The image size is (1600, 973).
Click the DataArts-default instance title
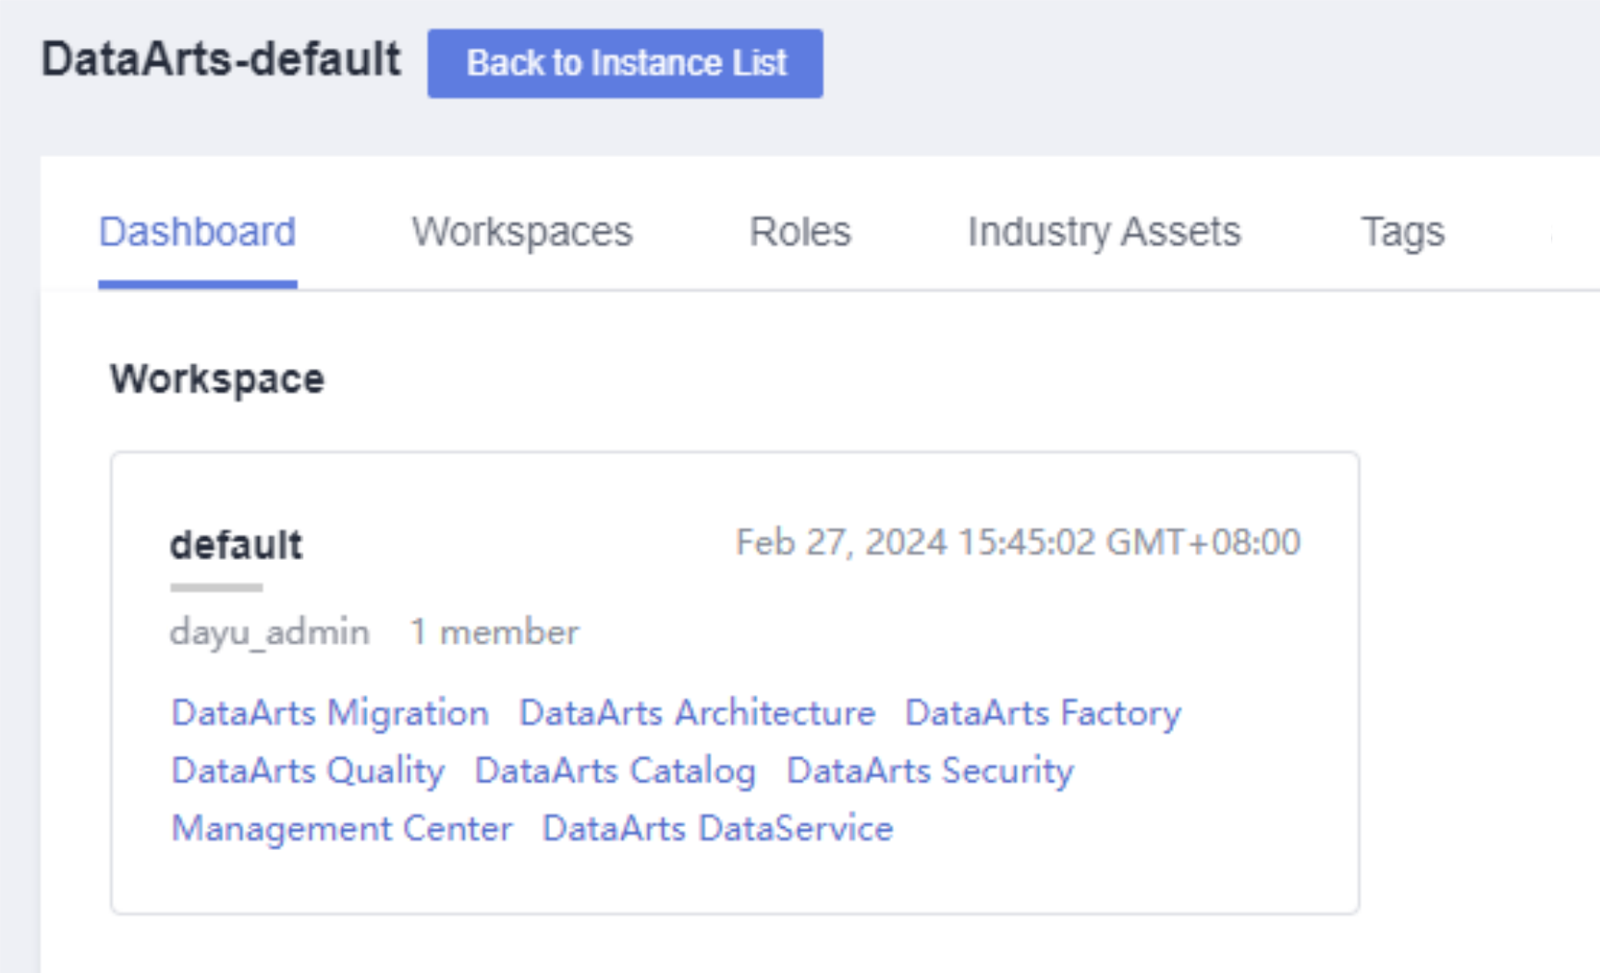(x=221, y=59)
